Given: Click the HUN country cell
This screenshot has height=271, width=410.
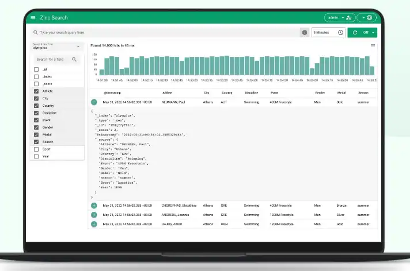Looking at the screenshot, I should click(224, 224).
